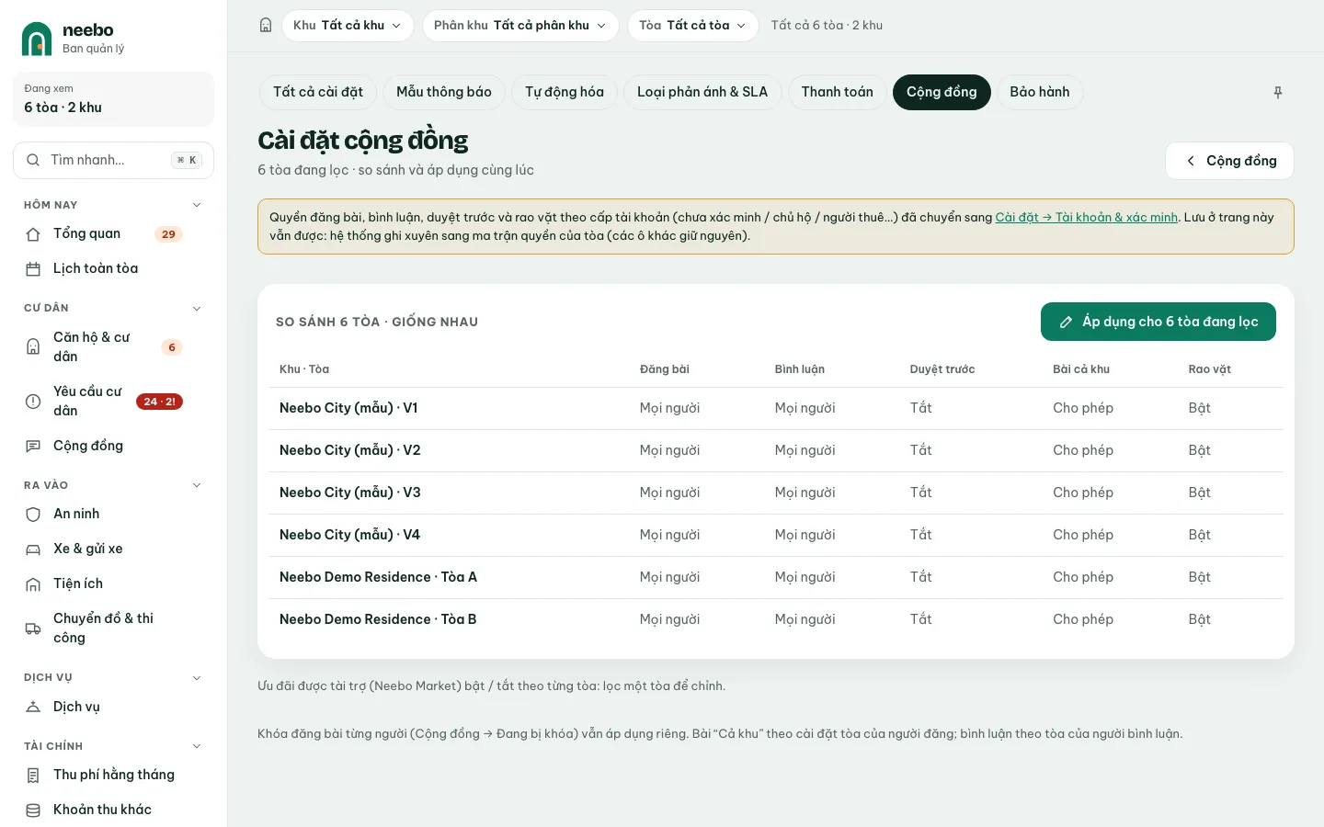Click the Căn hộ & cư dân icon

[33, 347]
